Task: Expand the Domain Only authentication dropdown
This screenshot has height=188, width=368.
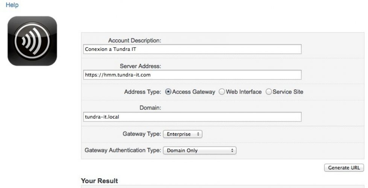Action: point(199,150)
